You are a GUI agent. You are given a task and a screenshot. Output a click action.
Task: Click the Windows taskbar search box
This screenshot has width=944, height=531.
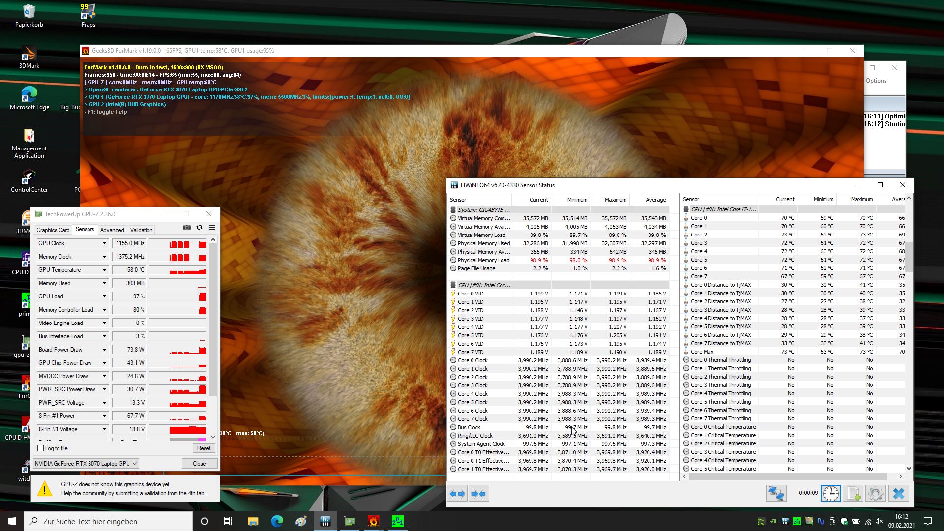point(108,521)
